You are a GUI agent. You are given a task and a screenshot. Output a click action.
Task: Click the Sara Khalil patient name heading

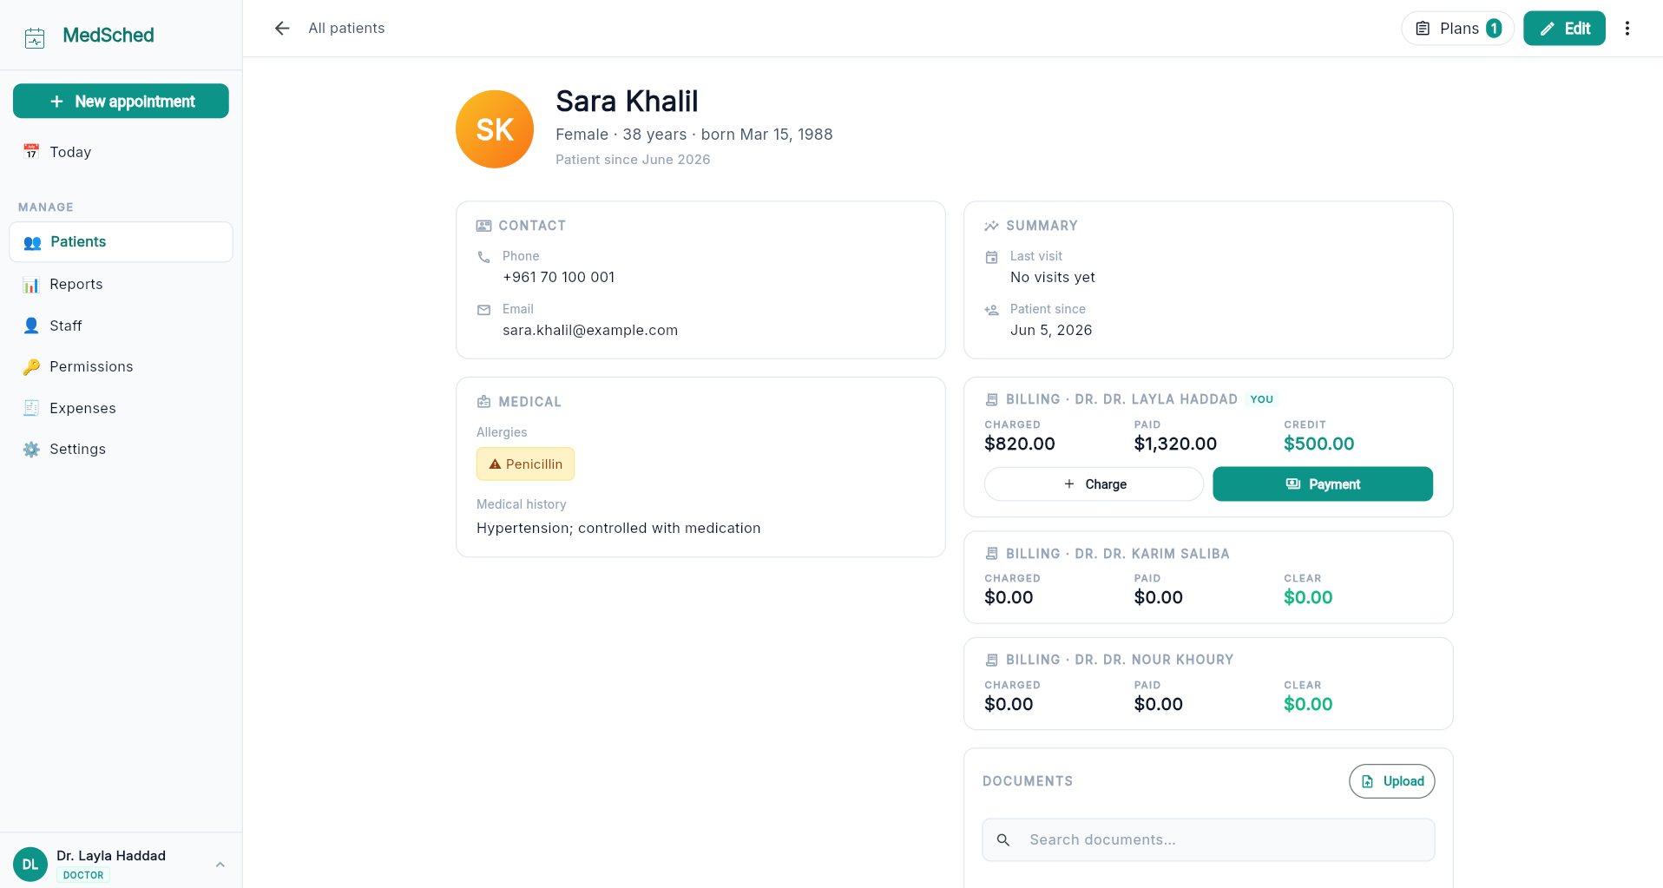click(627, 102)
